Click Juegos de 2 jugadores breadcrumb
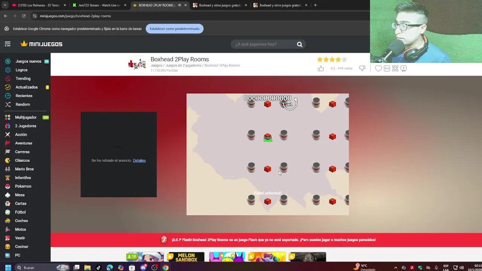The width and height of the screenshot is (482, 271). point(183,65)
